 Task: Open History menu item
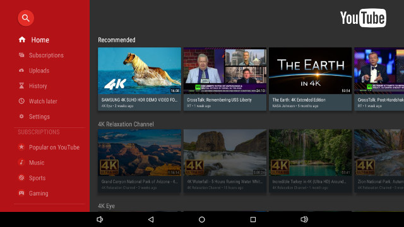coord(38,86)
